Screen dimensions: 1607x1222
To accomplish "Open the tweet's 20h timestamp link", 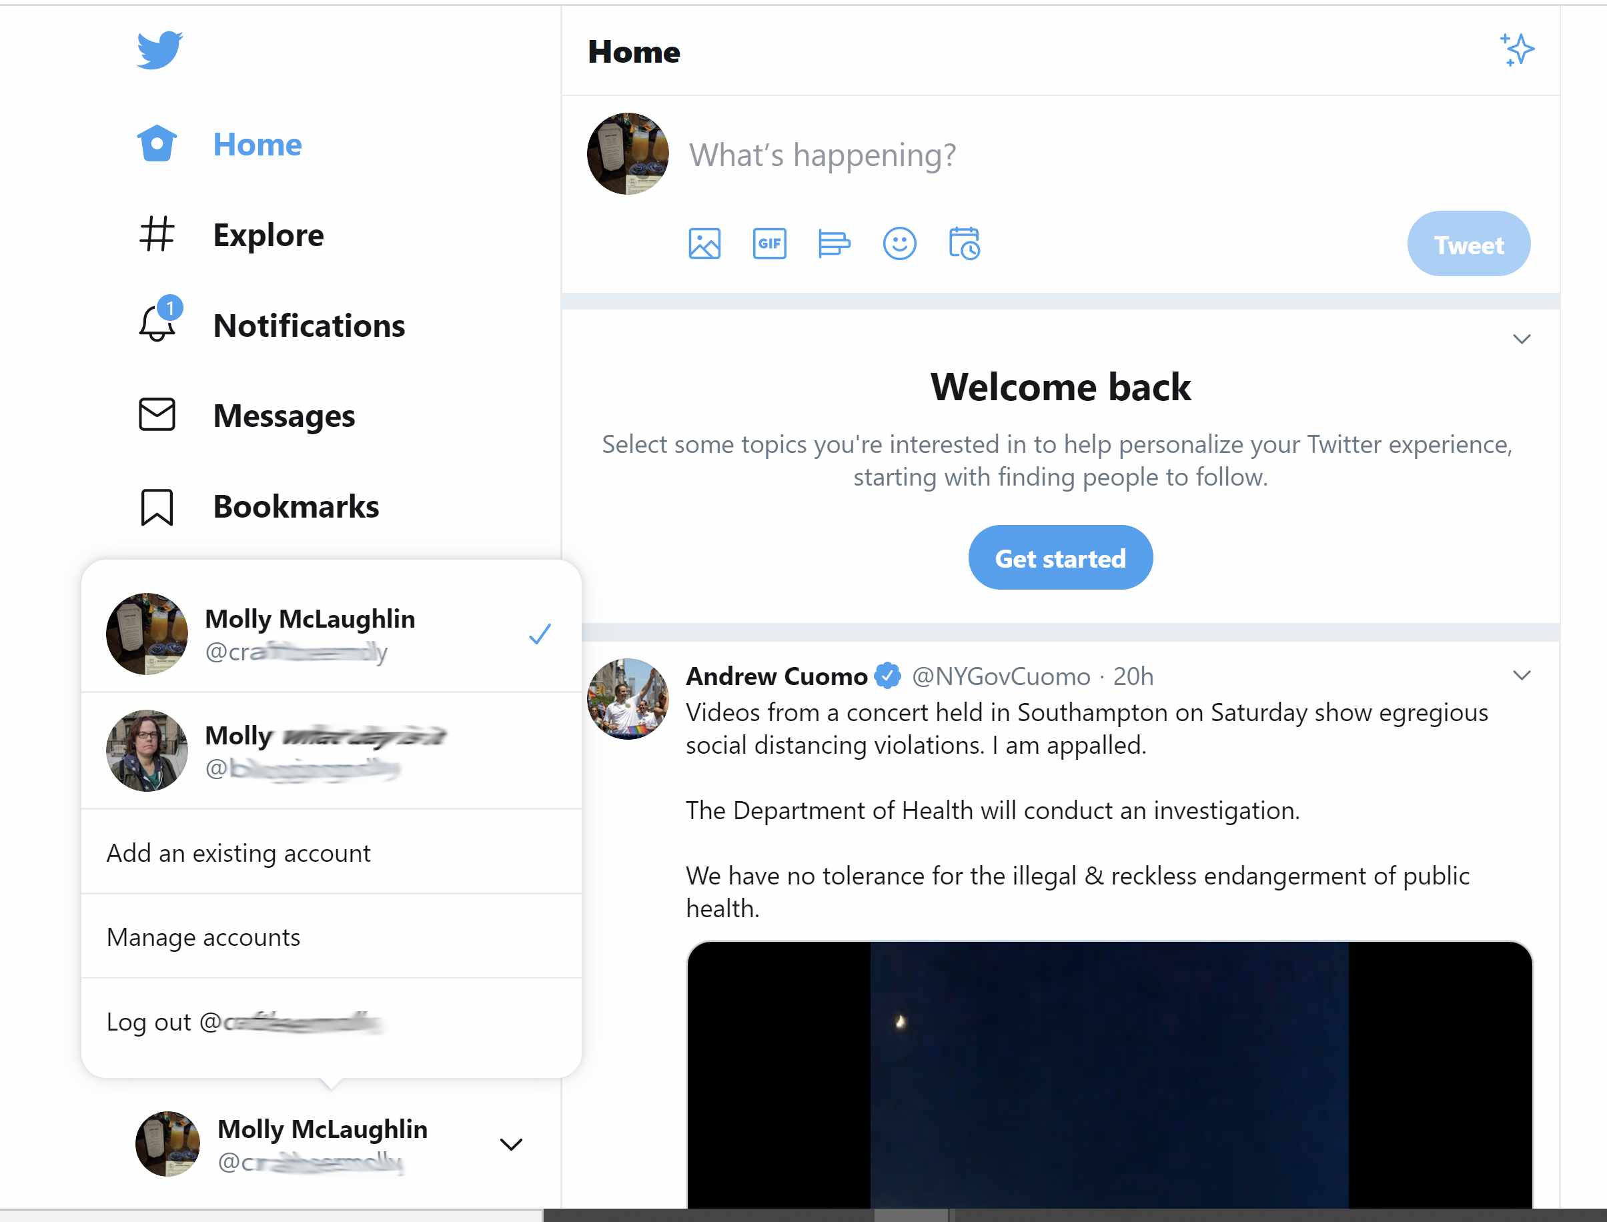I will coord(1133,676).
